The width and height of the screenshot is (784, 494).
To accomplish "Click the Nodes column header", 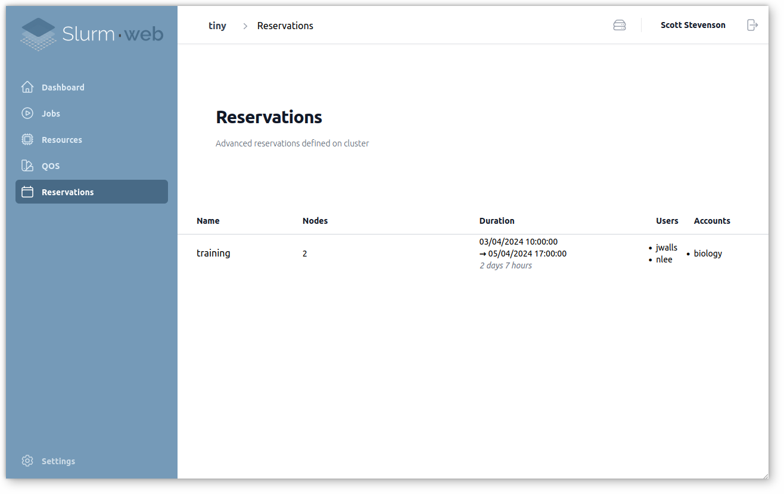I will coord(315,221).
